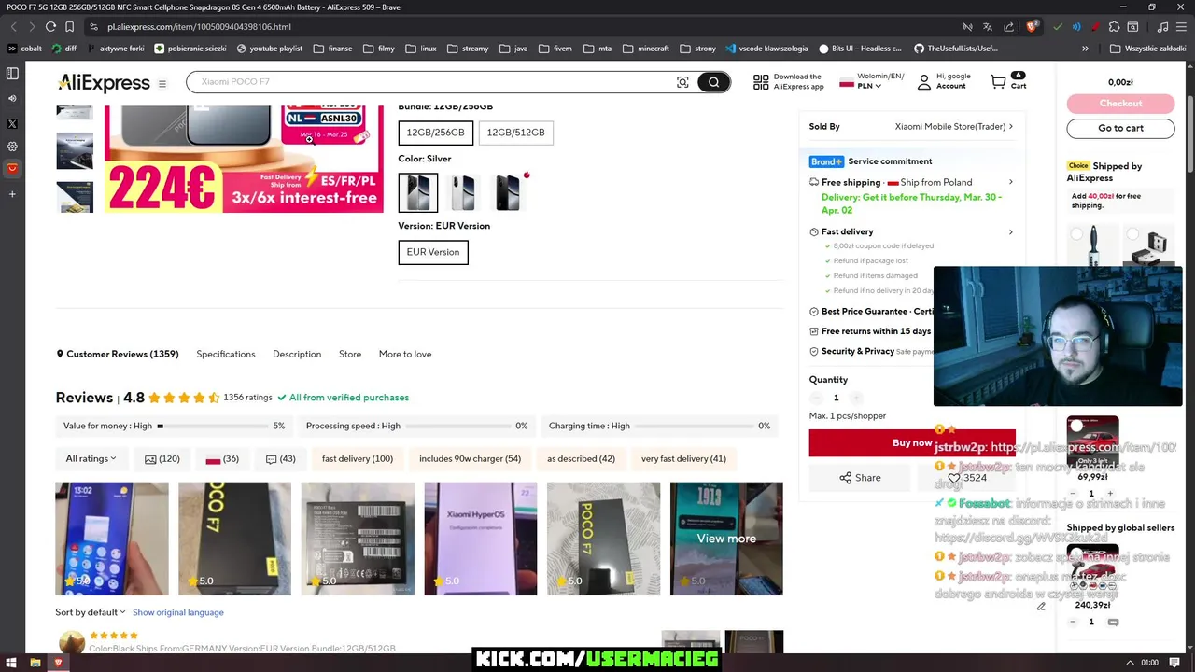Open the finanse bookmarks folder
The width and height of the screenshot is (1195, 672).
click(x=333, y=49)
